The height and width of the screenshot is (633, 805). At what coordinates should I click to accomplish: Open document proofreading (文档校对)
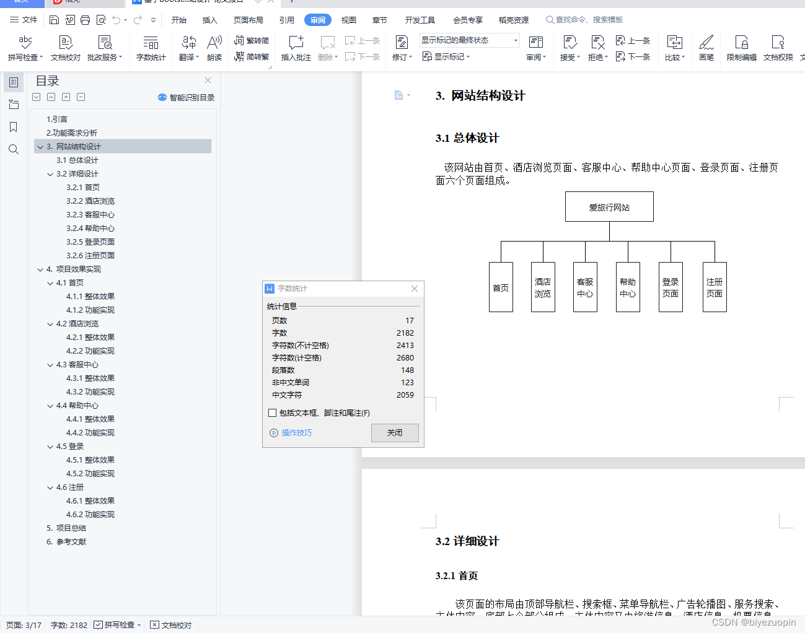tap(66, 48)
